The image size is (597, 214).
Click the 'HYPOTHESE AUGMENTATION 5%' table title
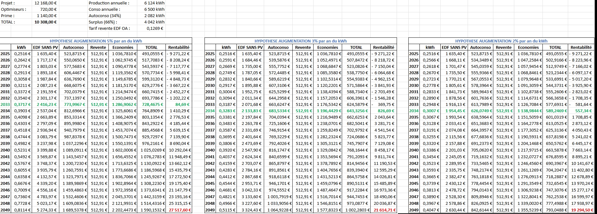[96, 41]
